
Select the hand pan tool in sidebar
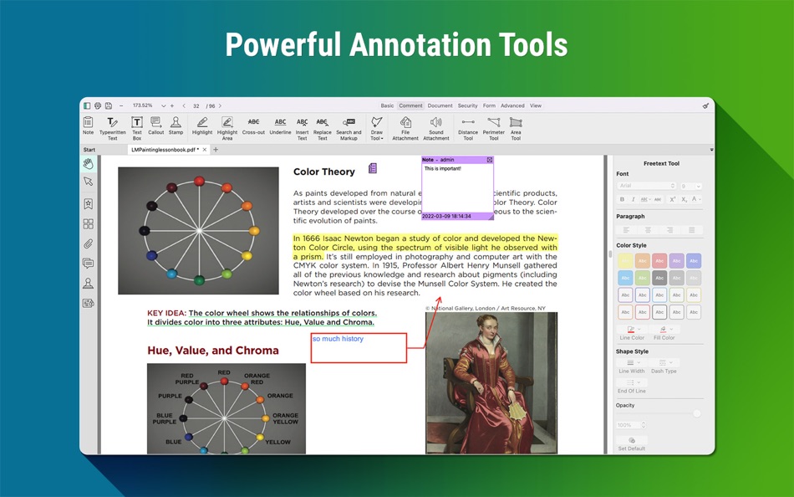pos(88,163)
